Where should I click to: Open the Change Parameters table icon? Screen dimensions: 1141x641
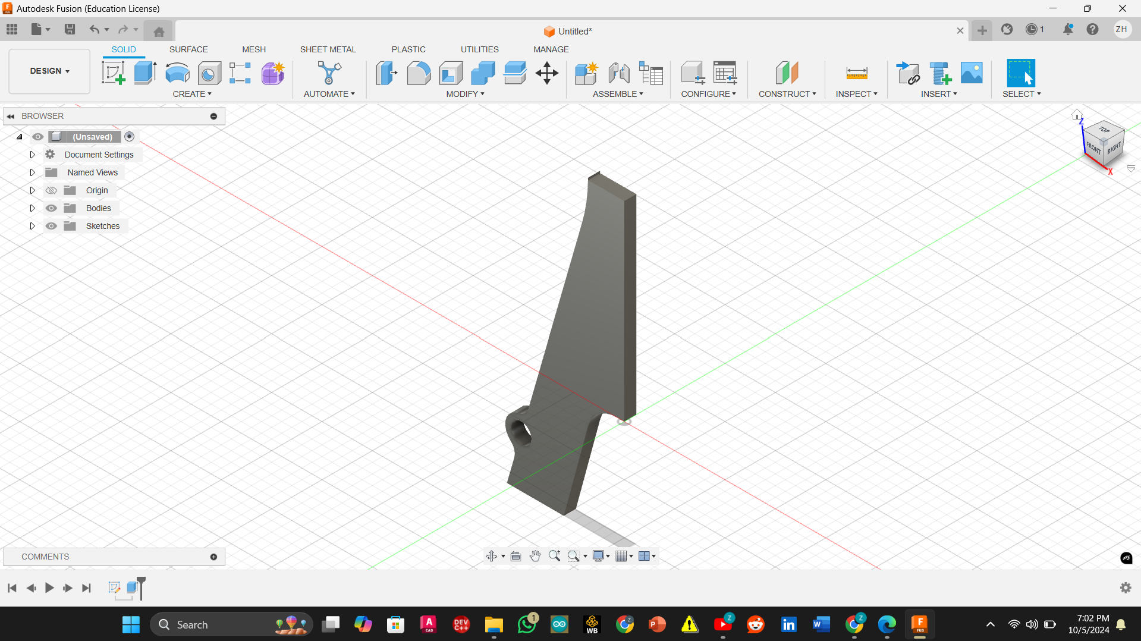pyautogui.click(x=725, y=73)
